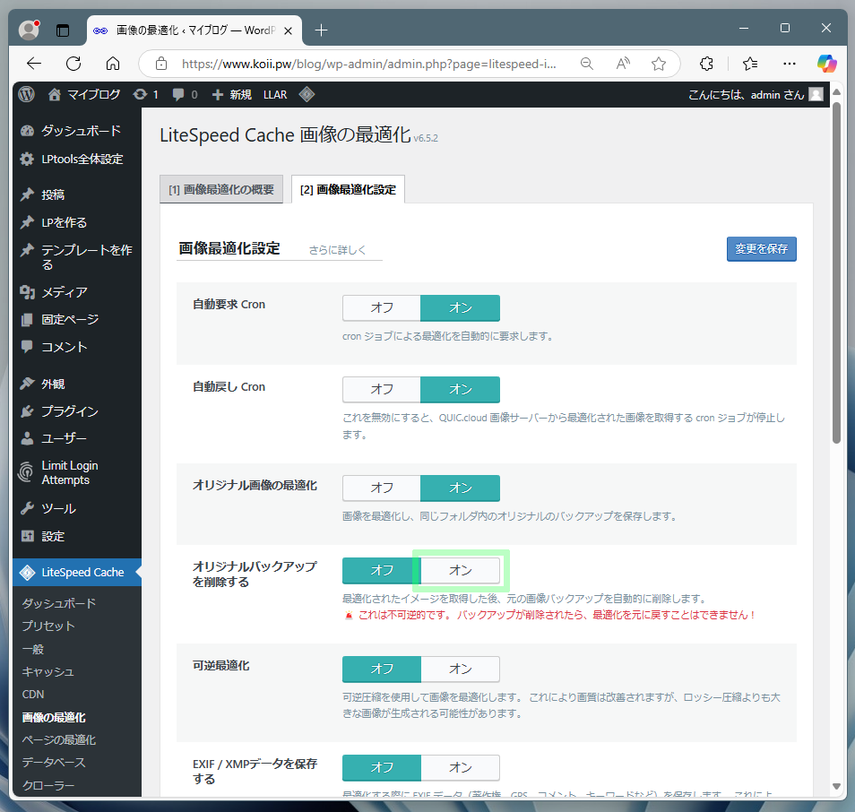
Task: Open the ページの最適化 submenu
Action: [x=59, y=740]
